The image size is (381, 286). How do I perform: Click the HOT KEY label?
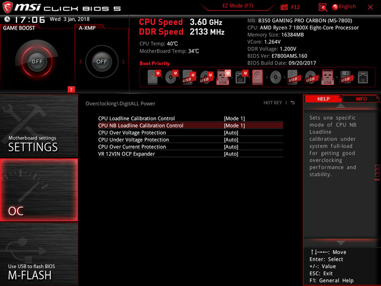coord(273,103)
